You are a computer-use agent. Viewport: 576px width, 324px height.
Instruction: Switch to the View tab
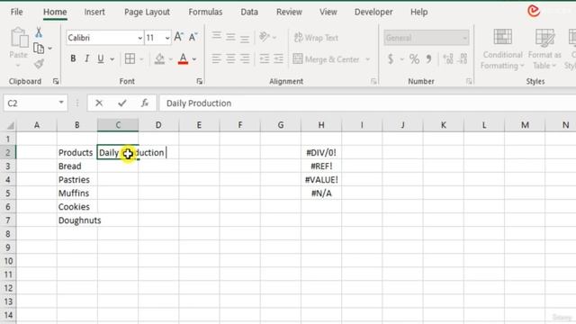[328, 12]
